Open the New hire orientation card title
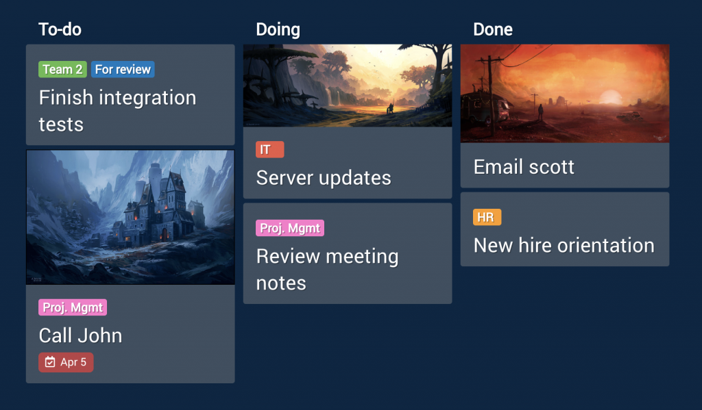 coord(564,245)
